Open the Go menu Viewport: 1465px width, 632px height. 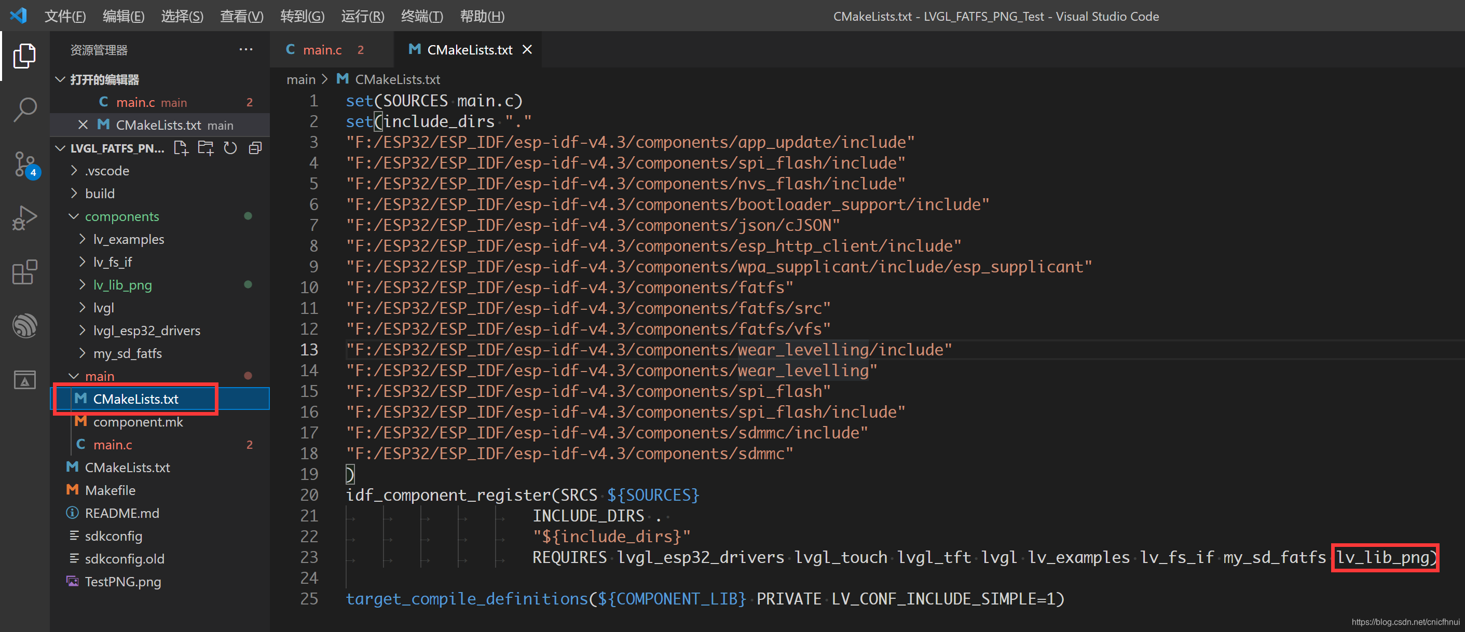pyautogui.click(x=302, y=16)
